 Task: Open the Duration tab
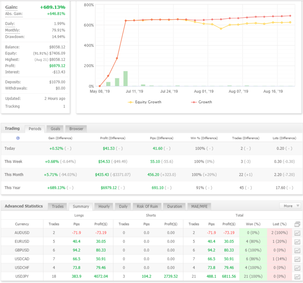(175, 206)
